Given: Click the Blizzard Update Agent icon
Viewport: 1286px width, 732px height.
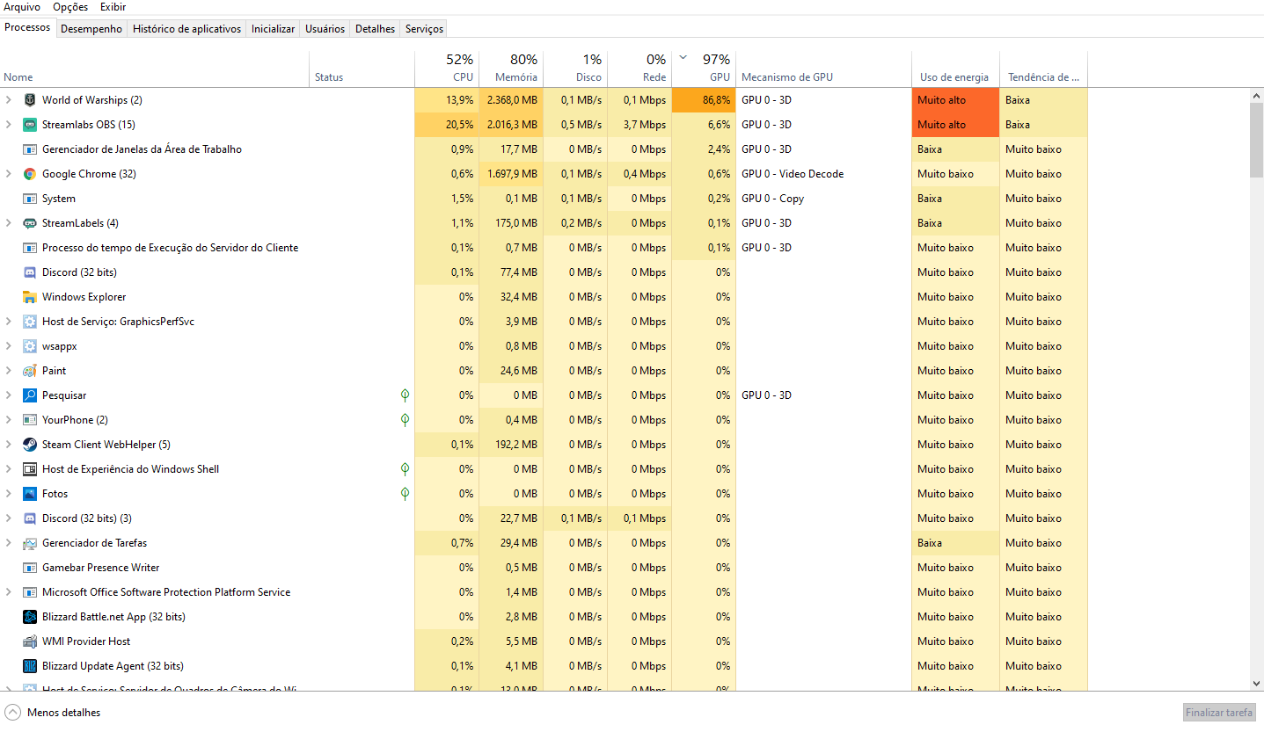Looking at the screenshot, I should coord(30,666).
